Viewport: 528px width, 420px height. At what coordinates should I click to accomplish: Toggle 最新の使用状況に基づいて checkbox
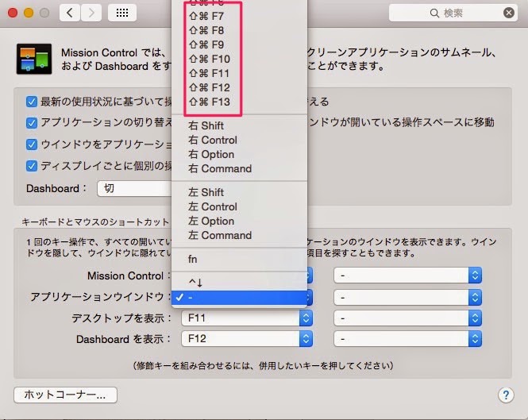tap(32, 102)
